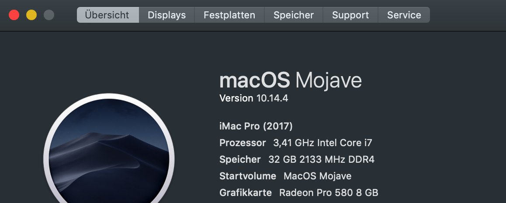Click the Version 10.14.4 text
The image size is (506, 203).
click(x=253, y=98)
